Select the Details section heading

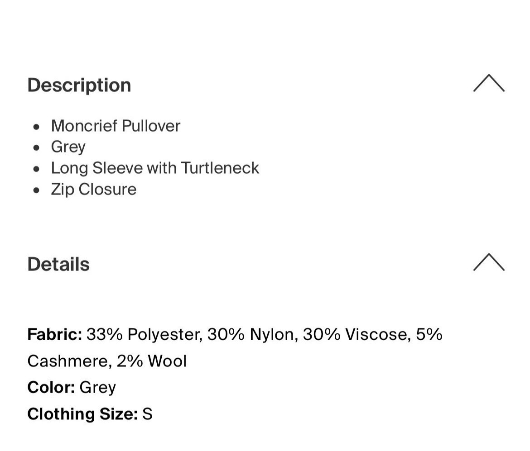click(58, 265)
